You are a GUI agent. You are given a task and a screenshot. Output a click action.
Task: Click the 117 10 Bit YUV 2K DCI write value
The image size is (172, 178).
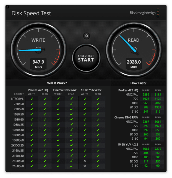pyautogui.click(x=146, y=161)
